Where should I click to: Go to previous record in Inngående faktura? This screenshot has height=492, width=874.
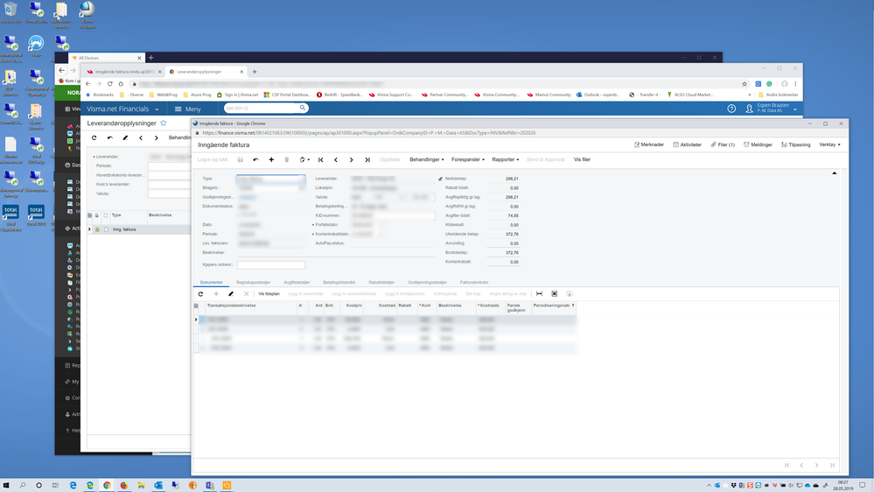tap(336, 159)
